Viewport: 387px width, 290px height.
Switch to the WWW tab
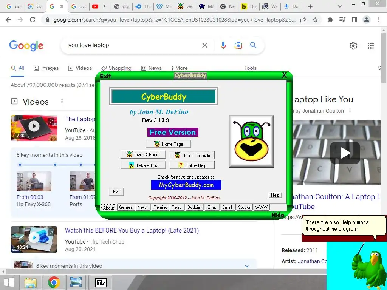coord(261,207)
